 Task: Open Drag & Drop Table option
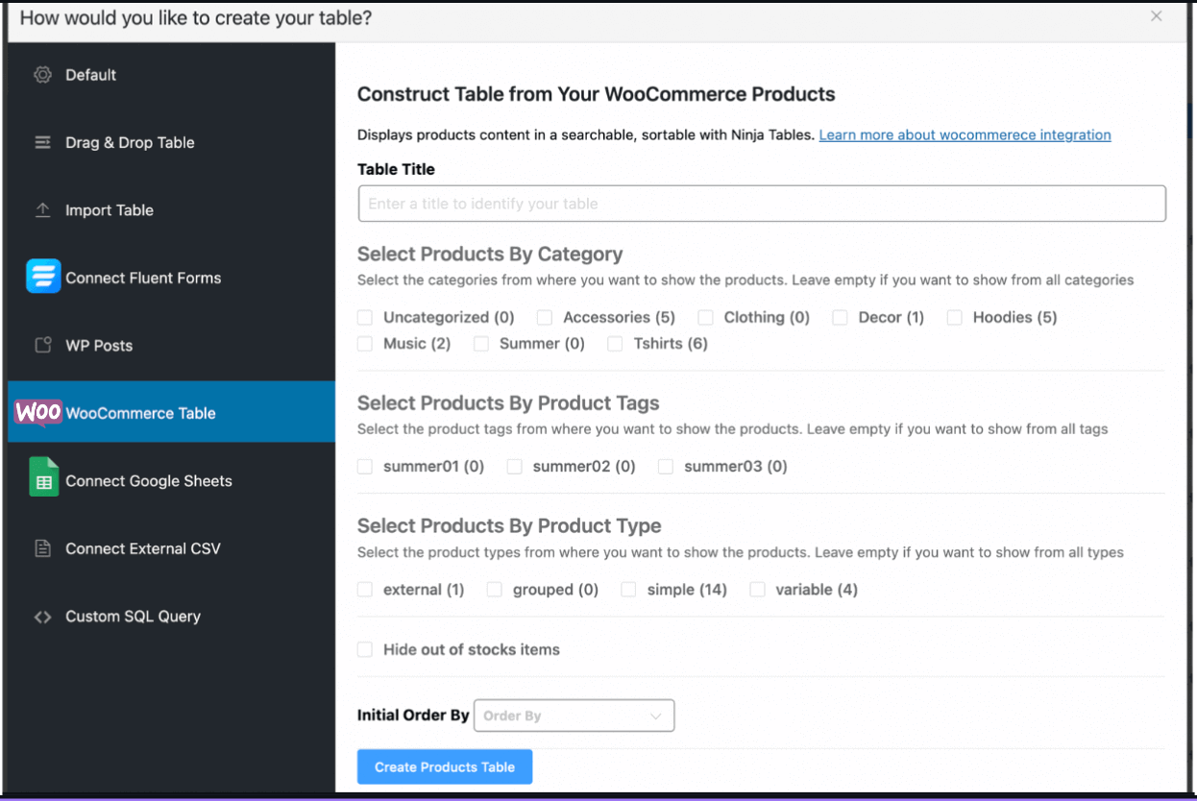click(x=171, y=142)
